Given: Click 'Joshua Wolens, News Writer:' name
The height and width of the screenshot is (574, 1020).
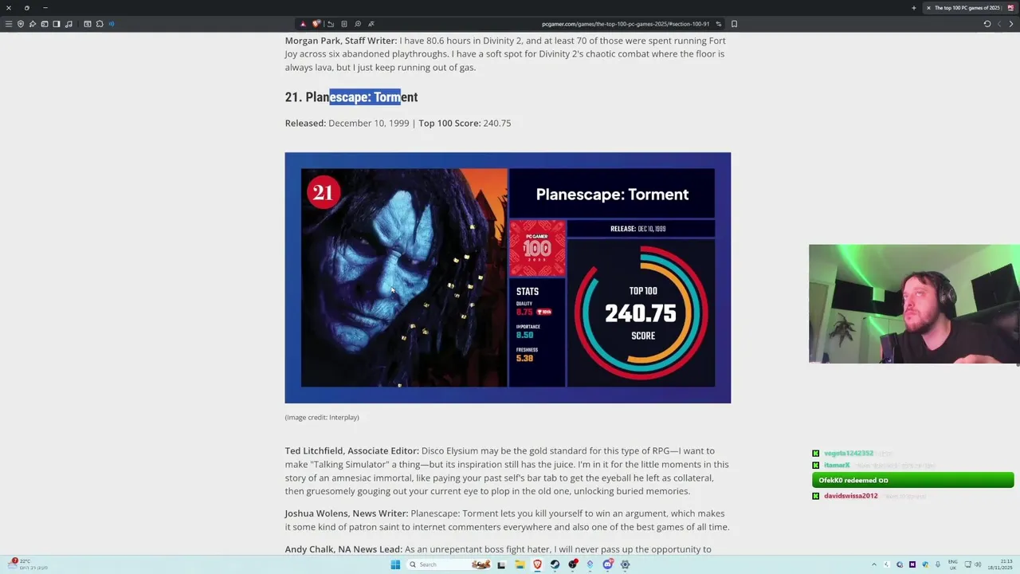Looking at the screenshot, I should tap(347, 513).
